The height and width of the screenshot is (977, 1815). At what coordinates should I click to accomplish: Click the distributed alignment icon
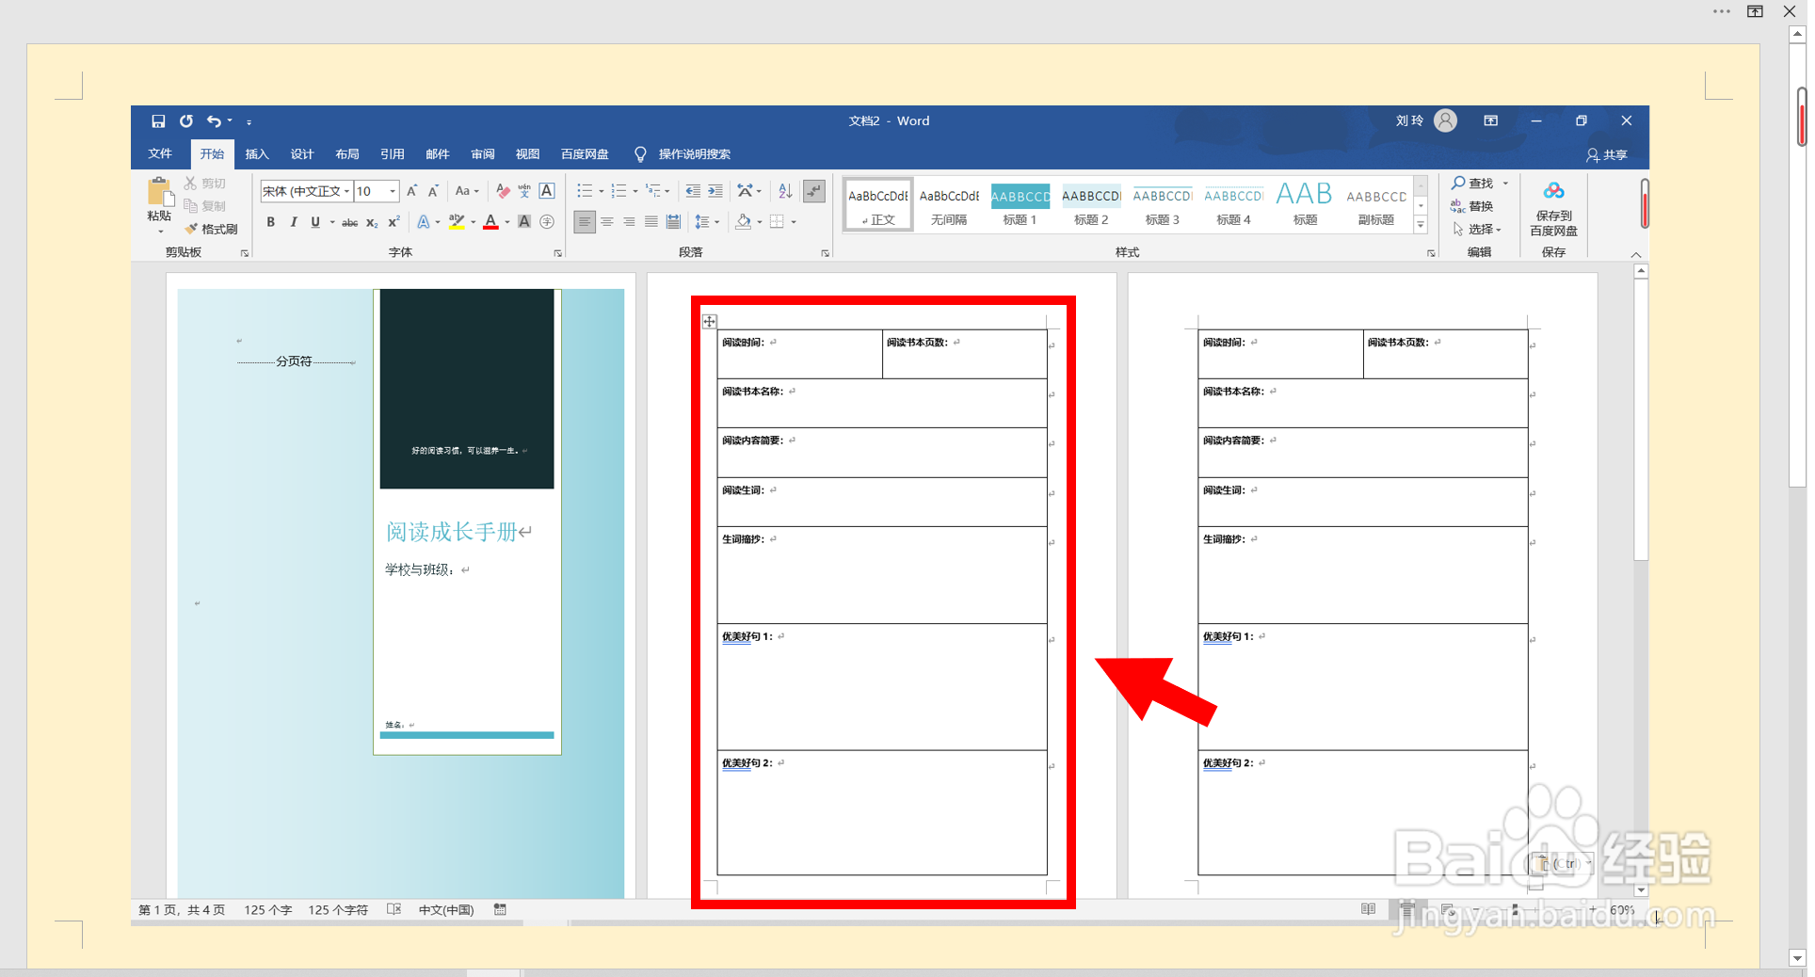tap(673, 222)
